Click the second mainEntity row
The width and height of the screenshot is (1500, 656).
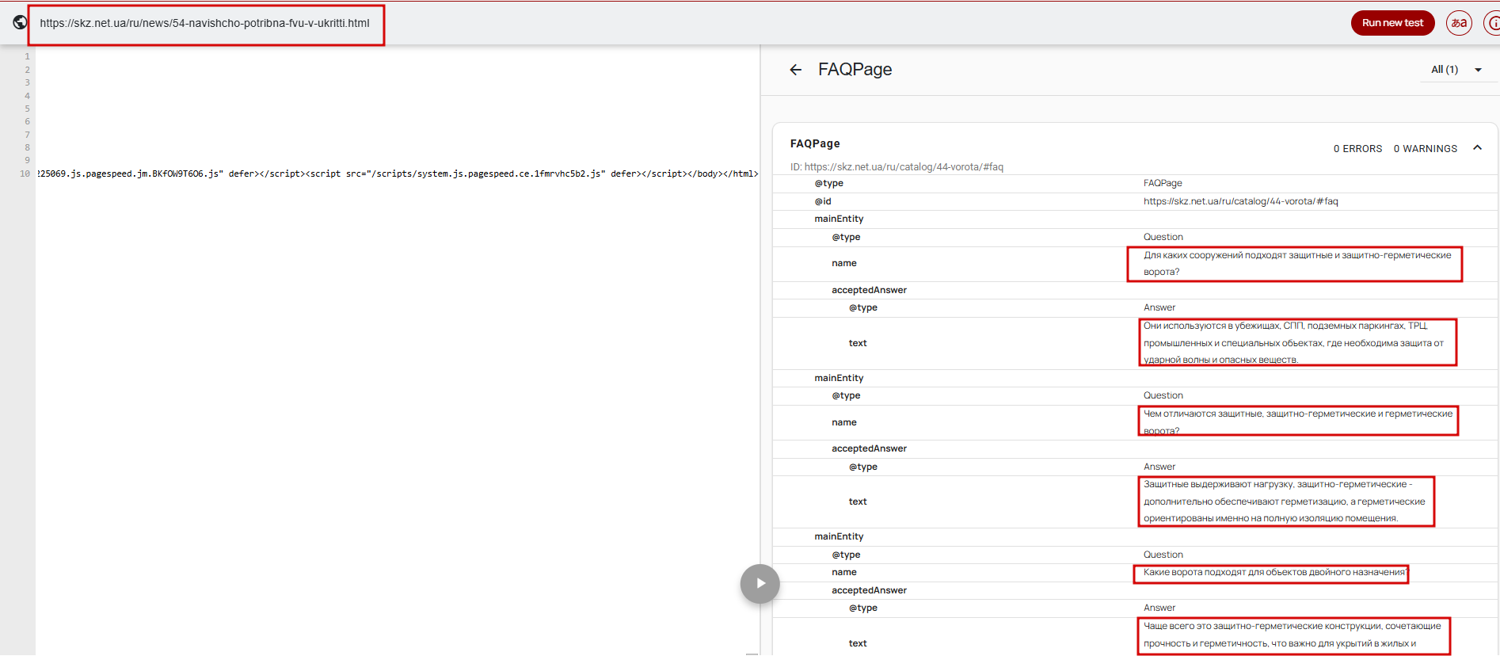(1134, 379)
